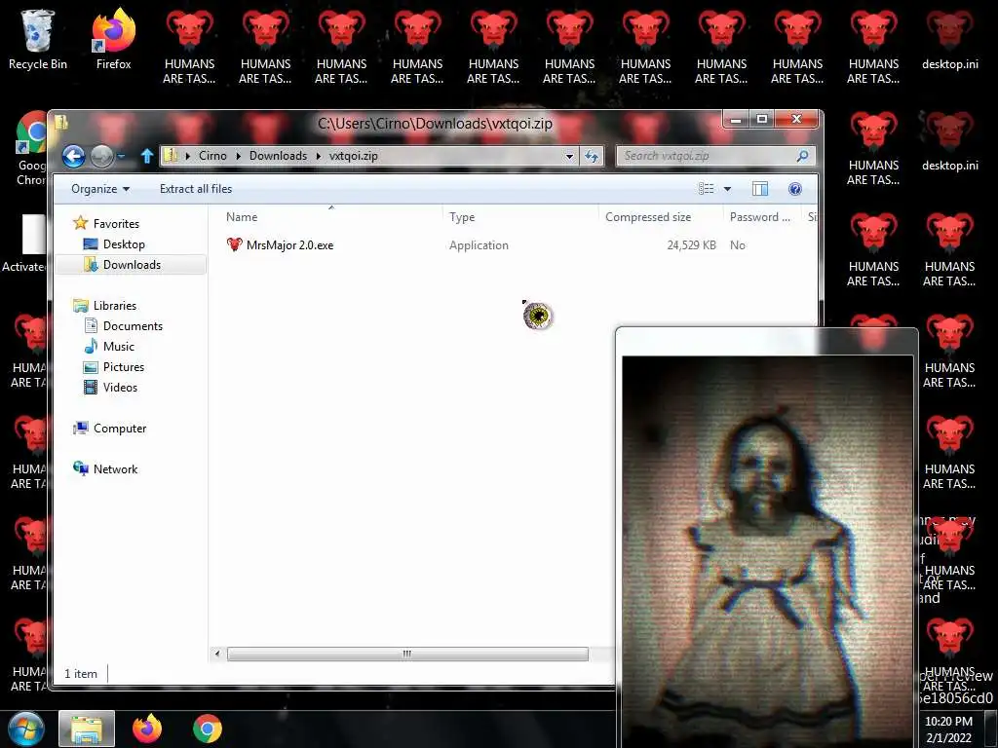998x748 pixels.
Task: Click the '1 item' status bar text
Action: click(x=81, y=674)
